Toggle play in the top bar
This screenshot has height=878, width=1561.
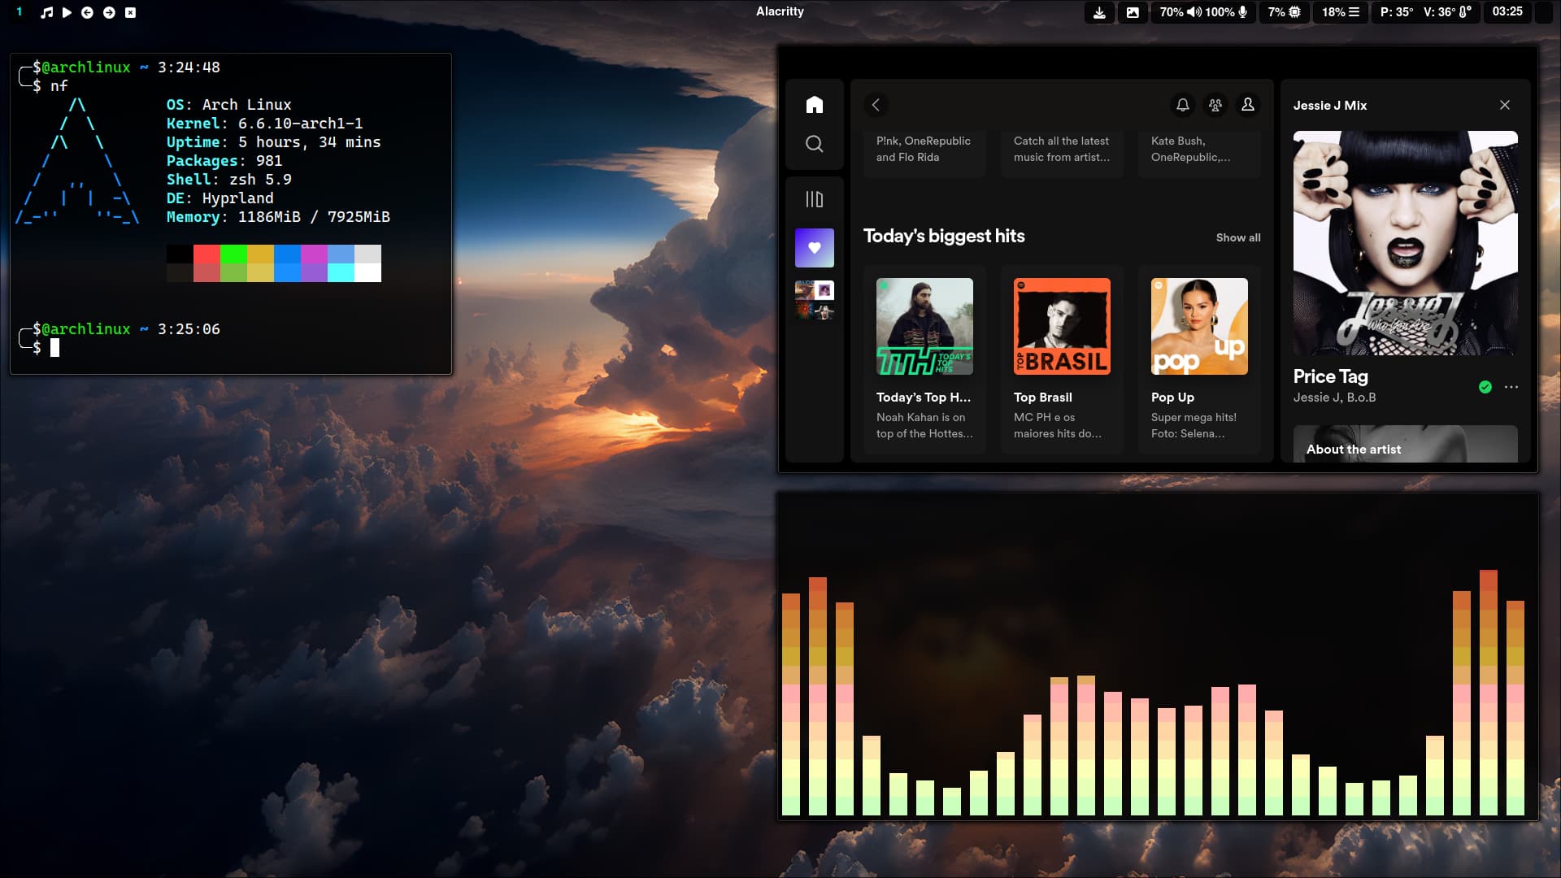tap(67, 12)
